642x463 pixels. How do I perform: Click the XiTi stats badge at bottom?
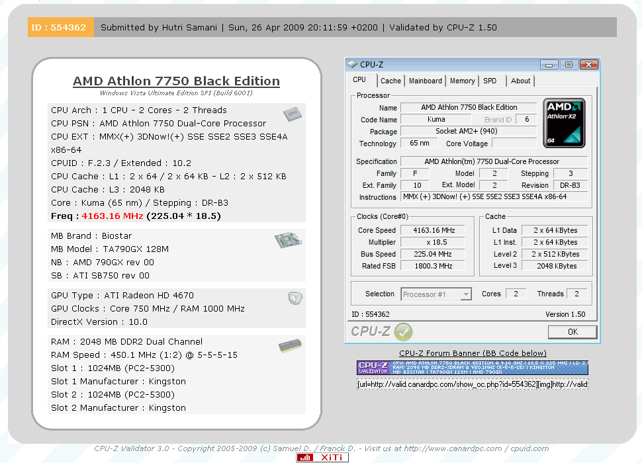(322, 457)
